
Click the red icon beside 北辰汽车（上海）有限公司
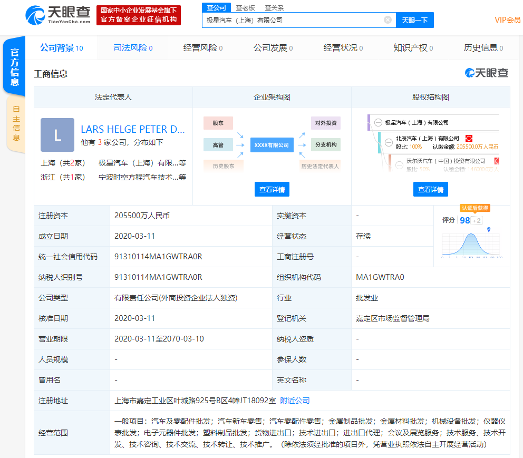coord(469,138)
